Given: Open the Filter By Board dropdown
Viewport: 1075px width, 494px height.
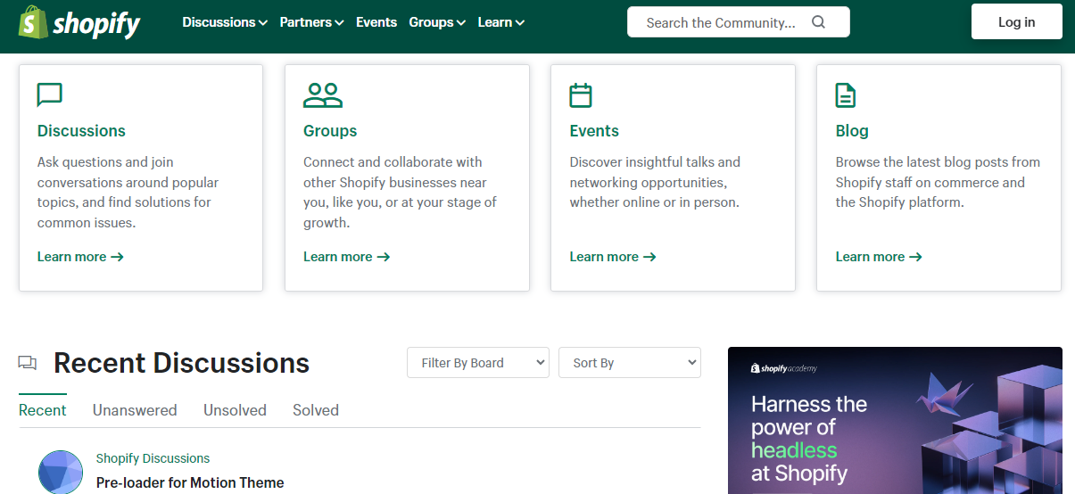Looking at the screenshot, I should (478, 363).
